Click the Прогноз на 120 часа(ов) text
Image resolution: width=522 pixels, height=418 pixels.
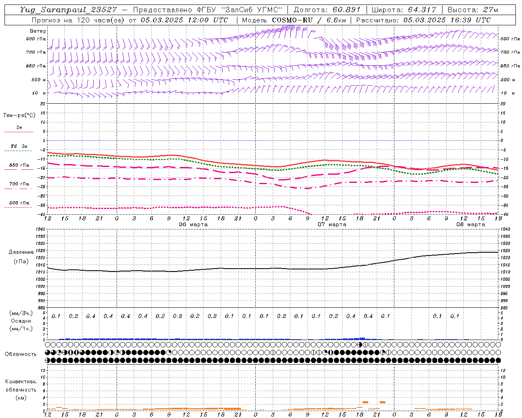(78, 20)
